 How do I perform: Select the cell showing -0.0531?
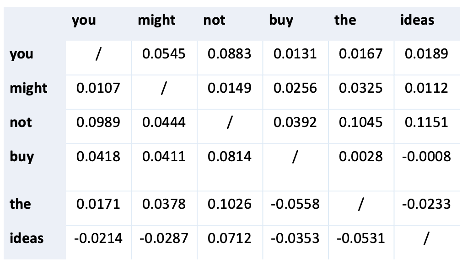(x=360, y=238)
